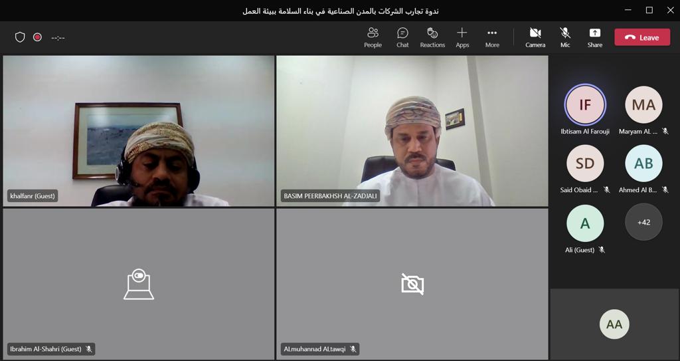Turn on the Camera
The width and height of the screenshot is (680, 361).
click(x=535, y=37)
